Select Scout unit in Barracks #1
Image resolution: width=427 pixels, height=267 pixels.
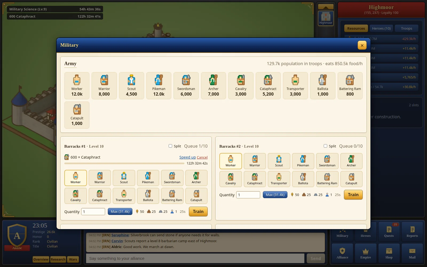point(124,178)
